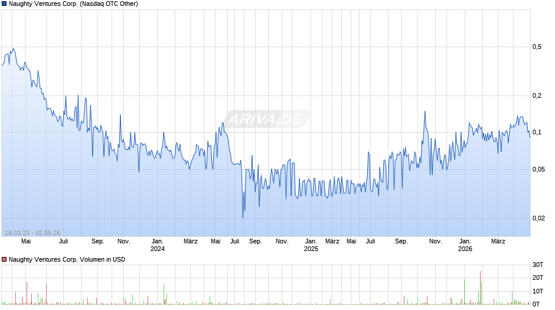Click the 0,1 price axis label
The image size is (555, 310).
537,132
